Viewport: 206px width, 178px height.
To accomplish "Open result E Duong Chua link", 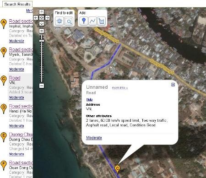I will coord(21,135).
